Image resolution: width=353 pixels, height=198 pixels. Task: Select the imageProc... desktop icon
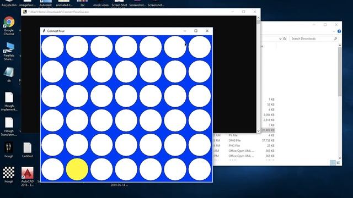point(27,3)
